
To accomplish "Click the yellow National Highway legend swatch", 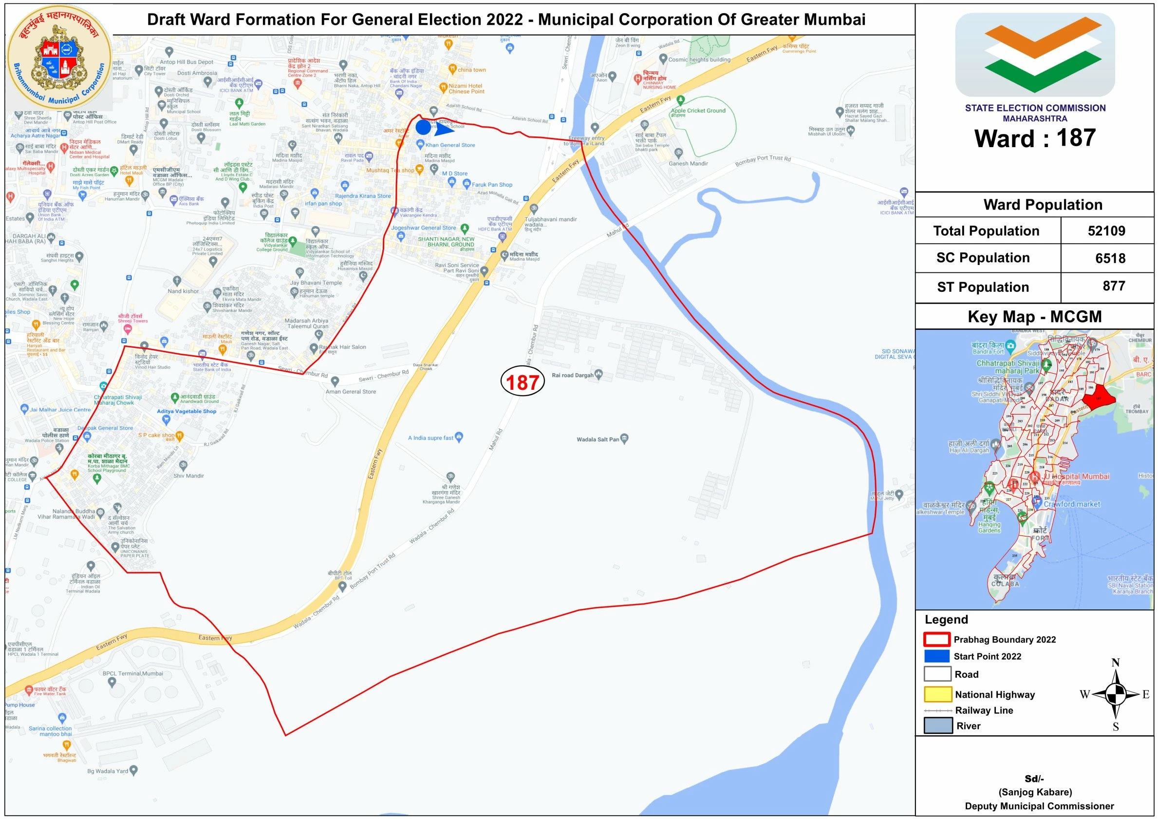I will tap(937, 694).
